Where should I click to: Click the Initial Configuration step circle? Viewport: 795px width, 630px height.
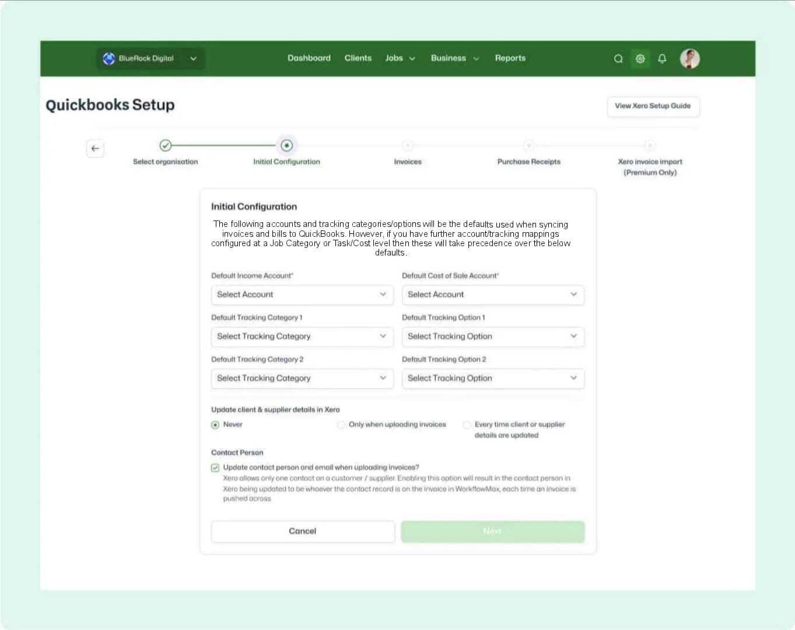point(286,145)
